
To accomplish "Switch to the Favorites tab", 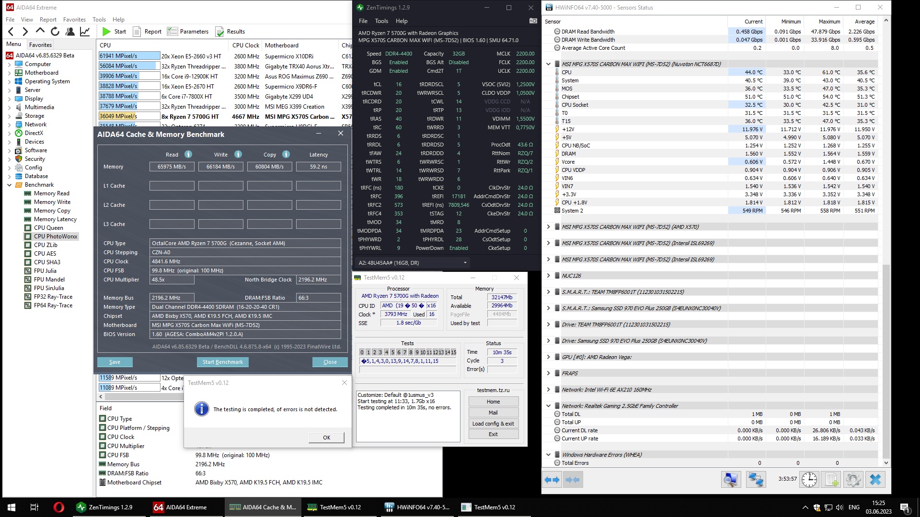I will [40, 45].
